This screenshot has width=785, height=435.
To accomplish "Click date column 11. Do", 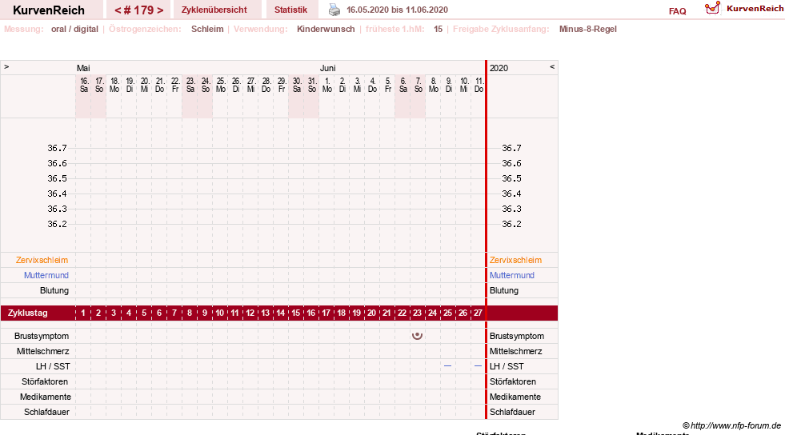I will click(x=479, y=85).
